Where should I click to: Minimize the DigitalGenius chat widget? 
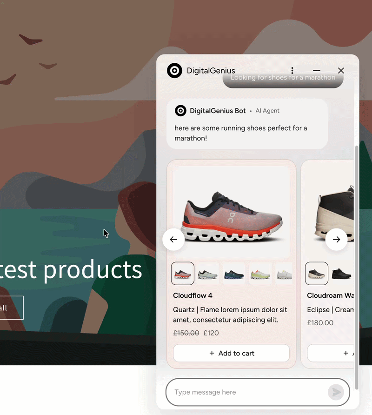(x=317, y=70)
